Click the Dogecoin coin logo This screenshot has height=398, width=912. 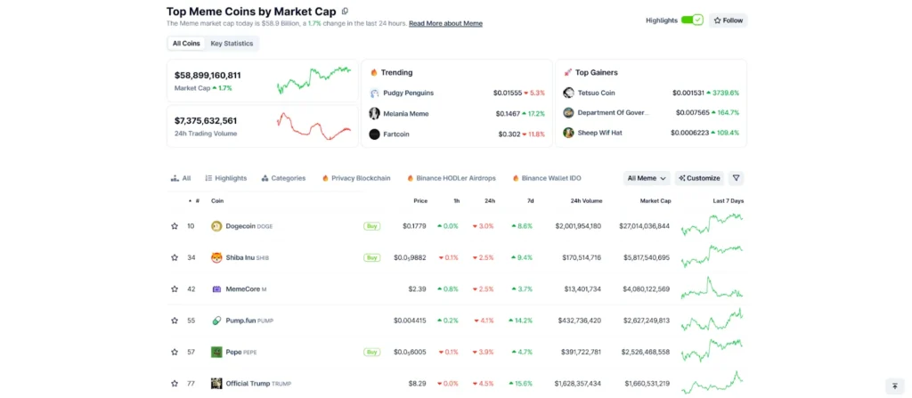pyautogui.click(x=216, y=226)
